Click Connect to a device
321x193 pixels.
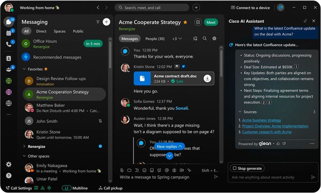point(250,8)
